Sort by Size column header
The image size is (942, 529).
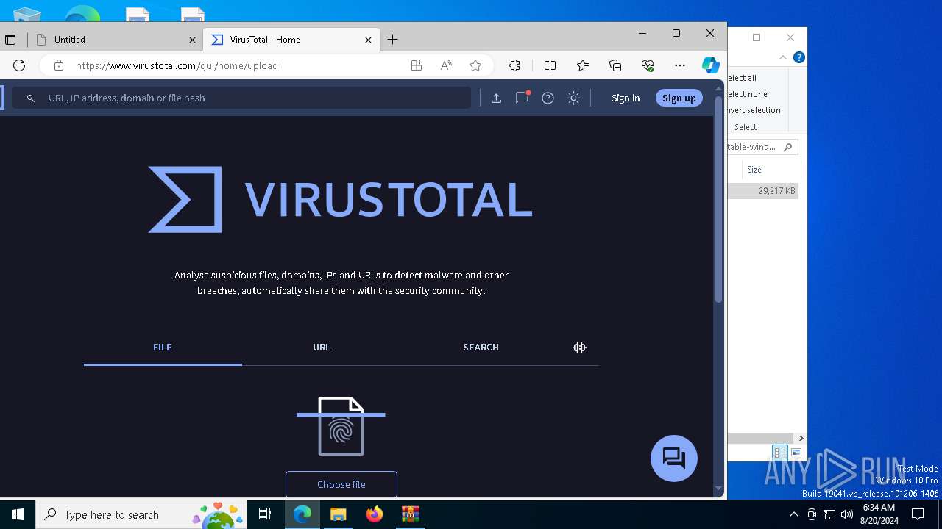coord(770,170)
